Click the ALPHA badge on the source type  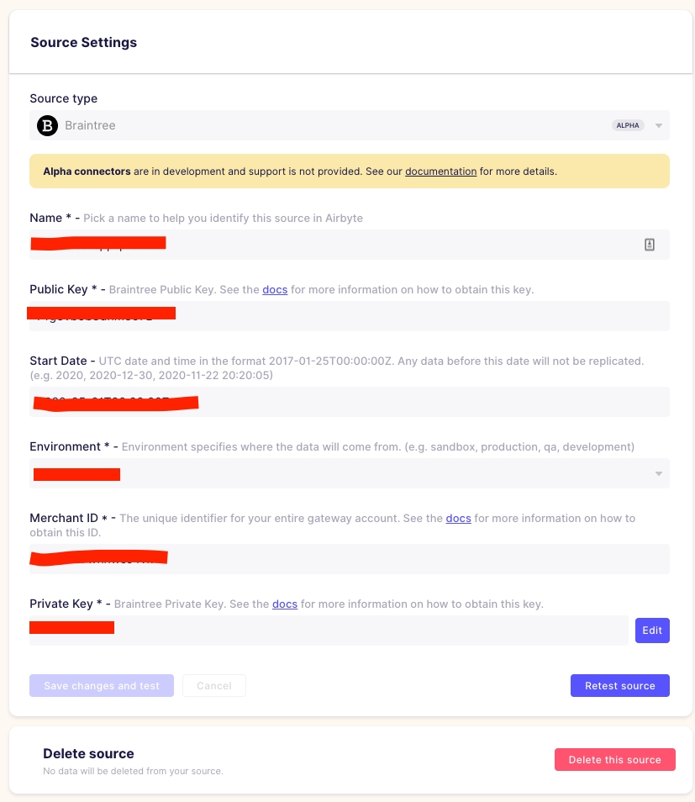627,125
